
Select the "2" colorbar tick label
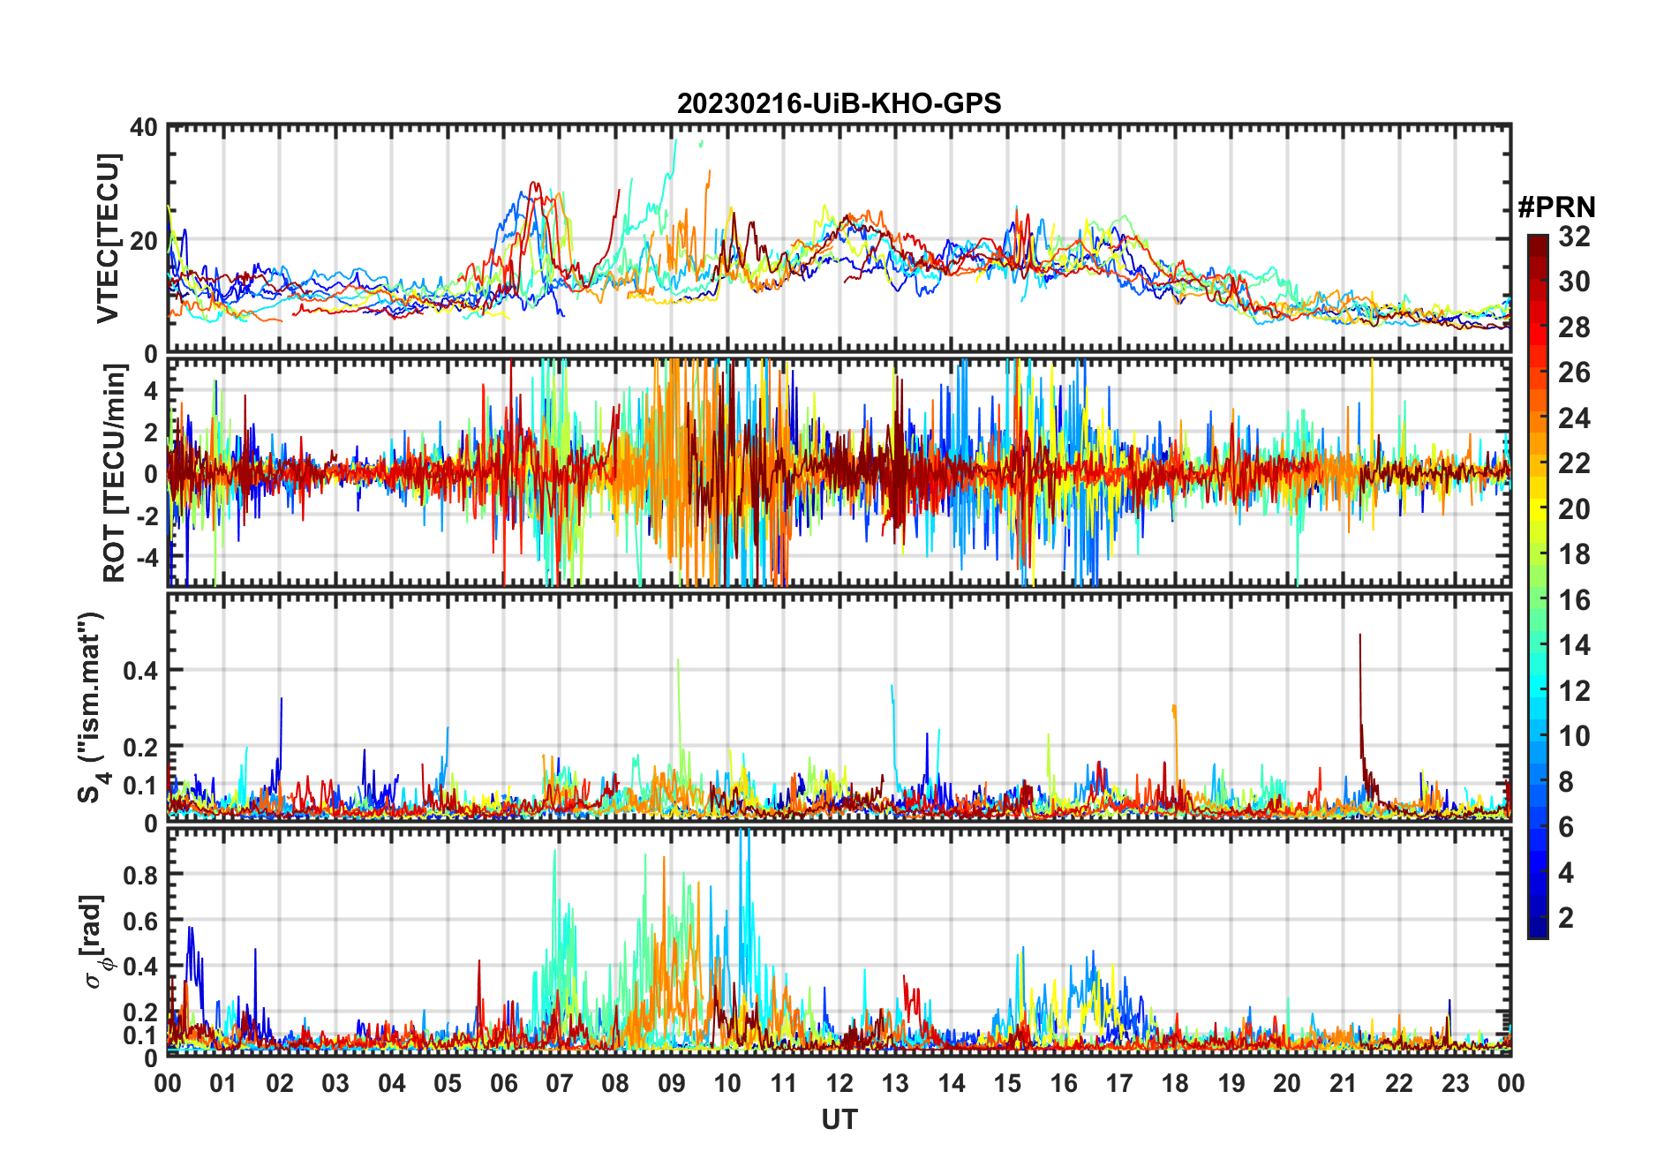point(1566,918)
